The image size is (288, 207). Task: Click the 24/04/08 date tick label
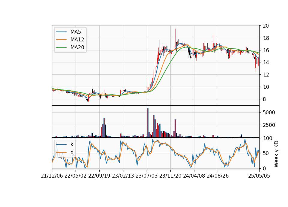(x=194, y=176)
